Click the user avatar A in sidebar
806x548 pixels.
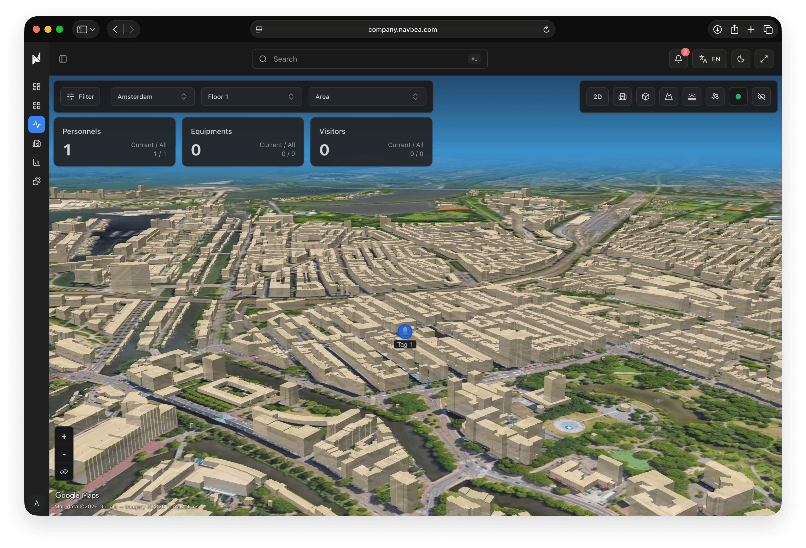(x=36, y=503)
